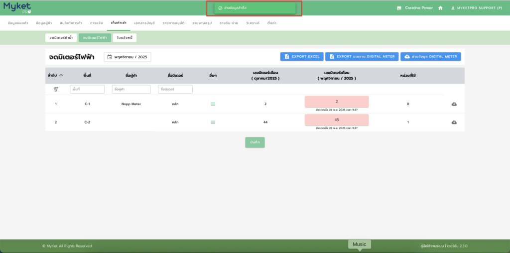Image resolution: width=510 pixels, height=253 pixels.
Task: Open the รายรับ-จ่าย menu tab
Action: point(229,23)
